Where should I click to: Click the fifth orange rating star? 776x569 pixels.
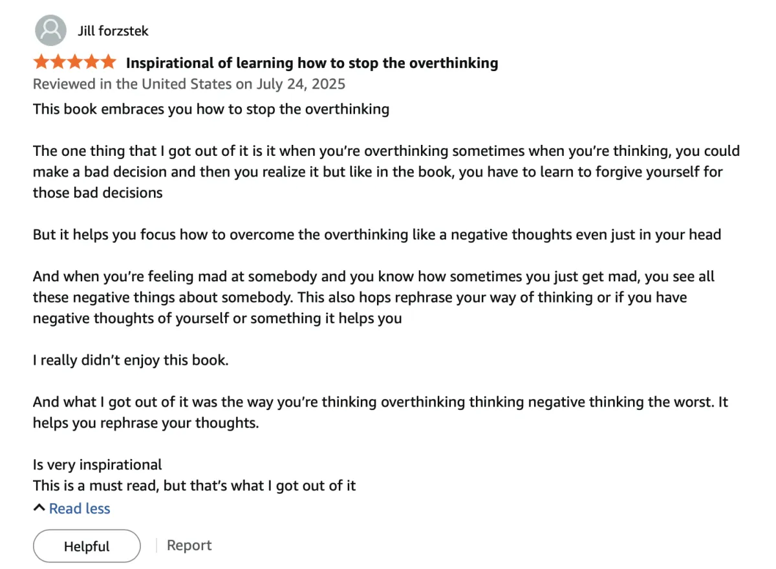pyautogui.click(x=108, y=62)
